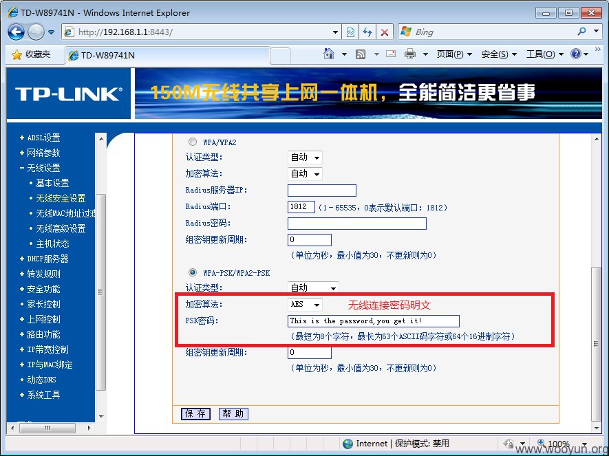Image resolution: width=609 pixels, height=456 pixels.
Task: Click the Radius密码 input field
Action: (x=357, y=223)
